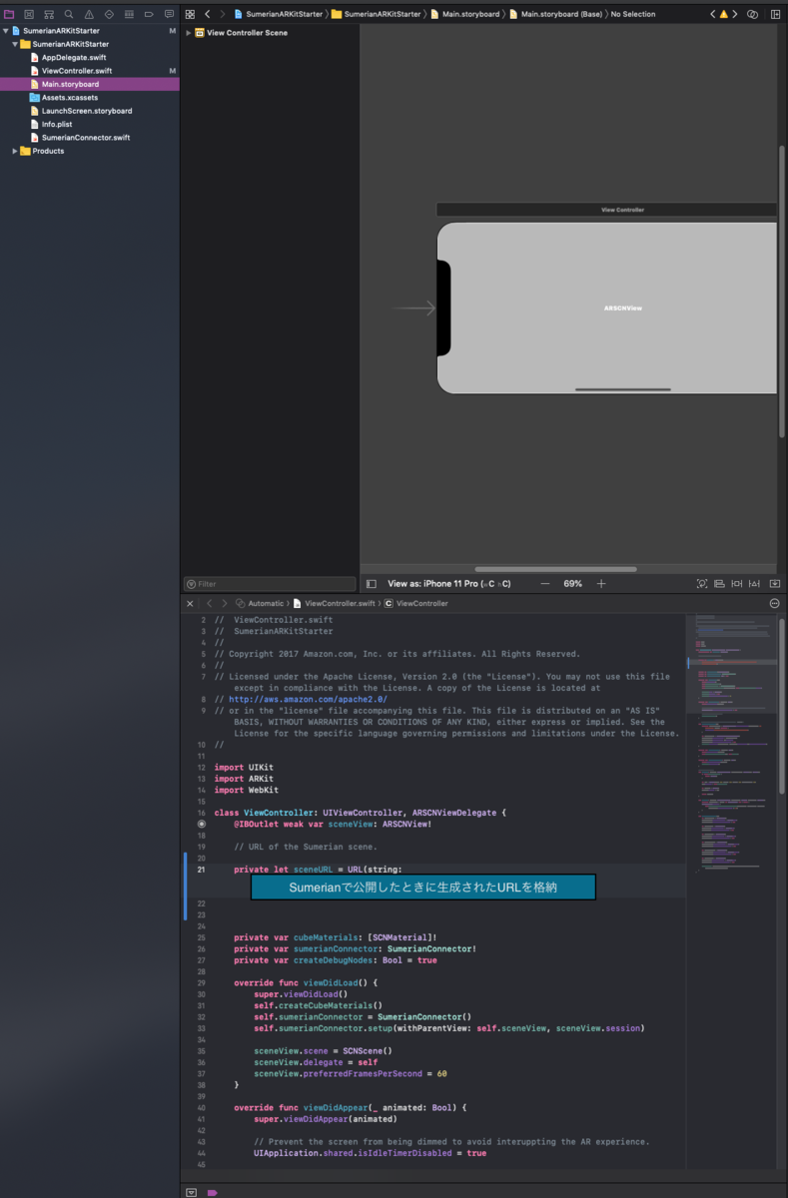Click the ViewController class breadcrumb
This screenshot has width=788, height=1198.
click(x=416, y=603)
